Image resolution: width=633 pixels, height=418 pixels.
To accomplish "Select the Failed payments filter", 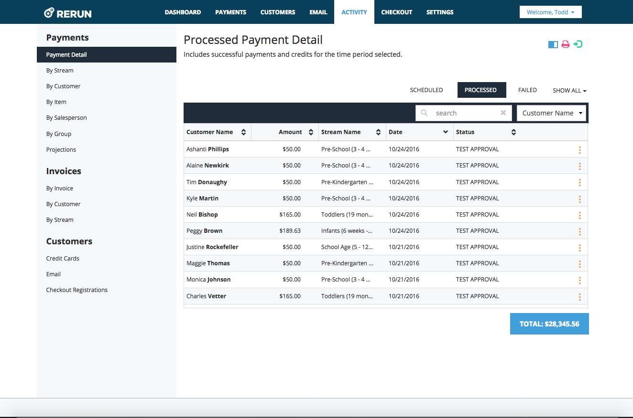I will pyautogui.click(x=527, y=90).
